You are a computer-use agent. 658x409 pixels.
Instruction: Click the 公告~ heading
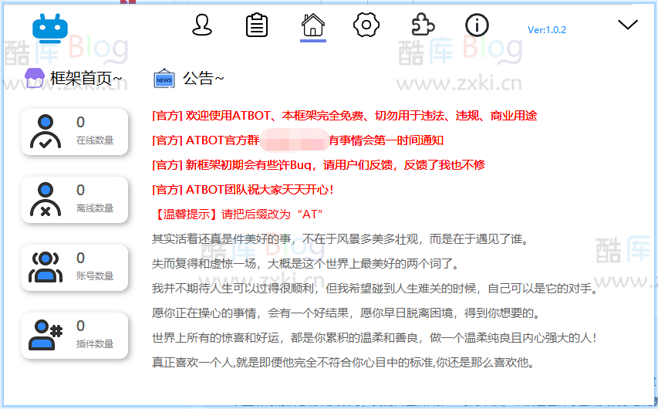point(203,78)
